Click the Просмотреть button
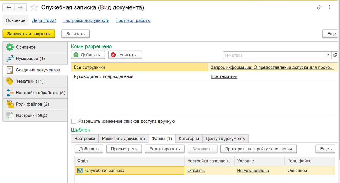Screen dimensions: 340x183 124,149
